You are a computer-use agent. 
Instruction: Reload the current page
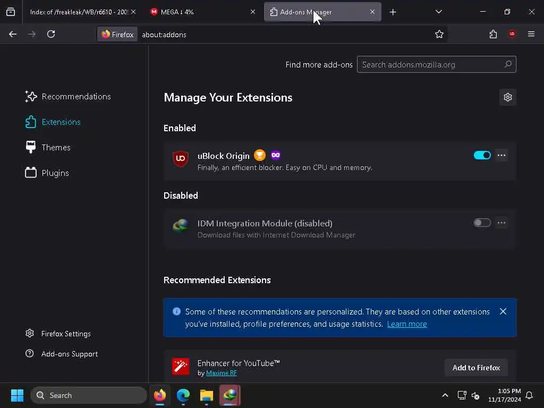pos(51,35)
